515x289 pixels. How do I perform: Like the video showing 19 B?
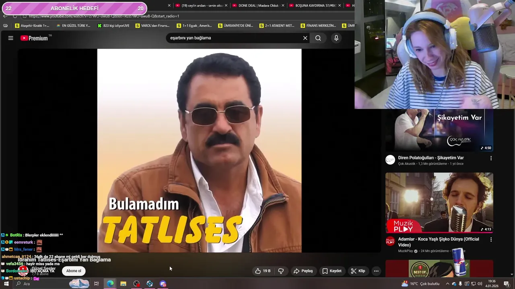point(262,271)
